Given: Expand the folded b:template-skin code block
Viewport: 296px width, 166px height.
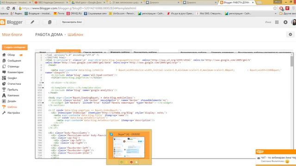Looking at the screenshot, I should pos(43,88).
